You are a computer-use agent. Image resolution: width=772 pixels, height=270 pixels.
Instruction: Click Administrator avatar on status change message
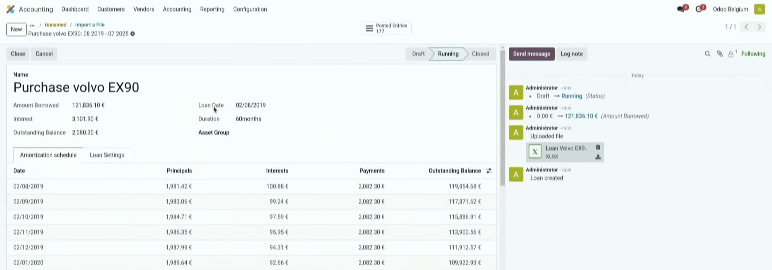pyautogui.click(x=516, y=92)
